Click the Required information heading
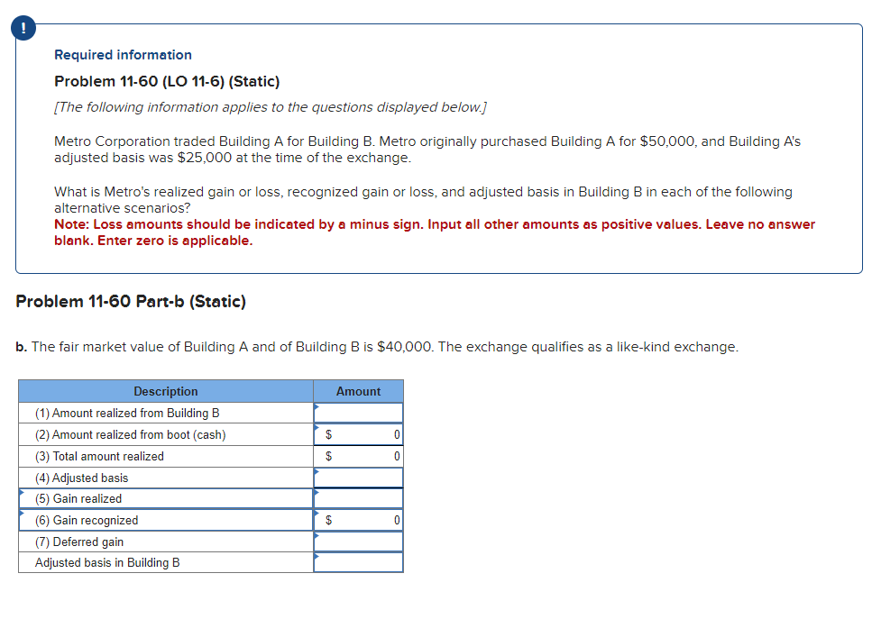This screenshot has width=872, height=619. [123, 55]
